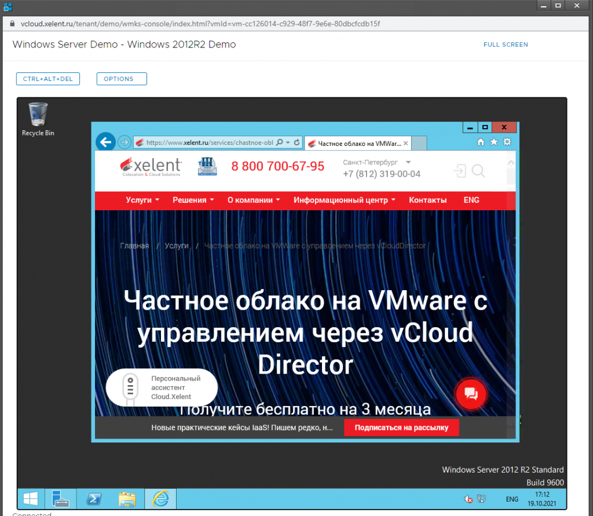The image size is (593, 516).
Task: Click Internet Explorer taskbar icon
Action: [x=160, y=499]
